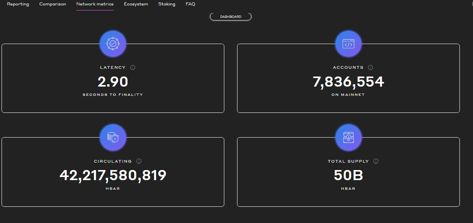Click the Circulating coins stack icon
The height and width of the screenshot is (223, 473).
click(113, 138)
